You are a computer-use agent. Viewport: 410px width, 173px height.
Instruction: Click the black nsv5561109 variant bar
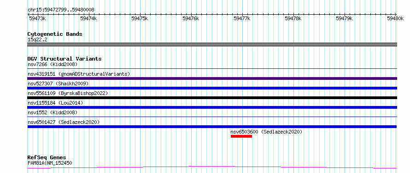coord(212,98)
